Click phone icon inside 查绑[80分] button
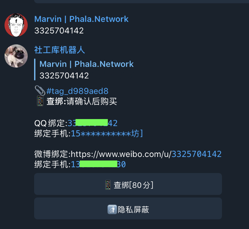The image size is (249, 229). click(x=108, y=185)
